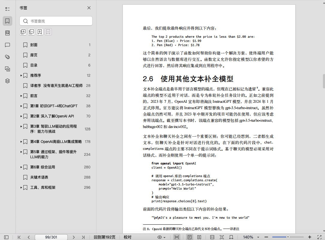Open bookmark 译者序 没有谁天生就是AI工程师
The image size is (325, 240).
pyautogui.click(x=56, y=86)
